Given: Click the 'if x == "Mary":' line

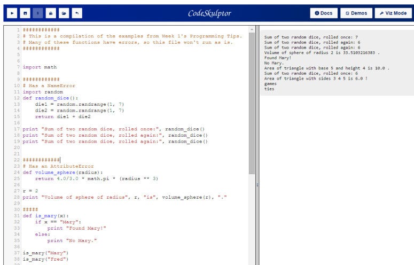Looking at the screenshot, I should tap(58, 222).
